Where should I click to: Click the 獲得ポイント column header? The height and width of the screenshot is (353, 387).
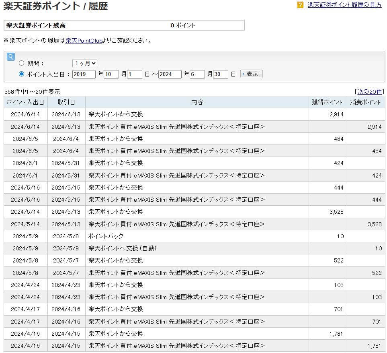pos(328,102)
